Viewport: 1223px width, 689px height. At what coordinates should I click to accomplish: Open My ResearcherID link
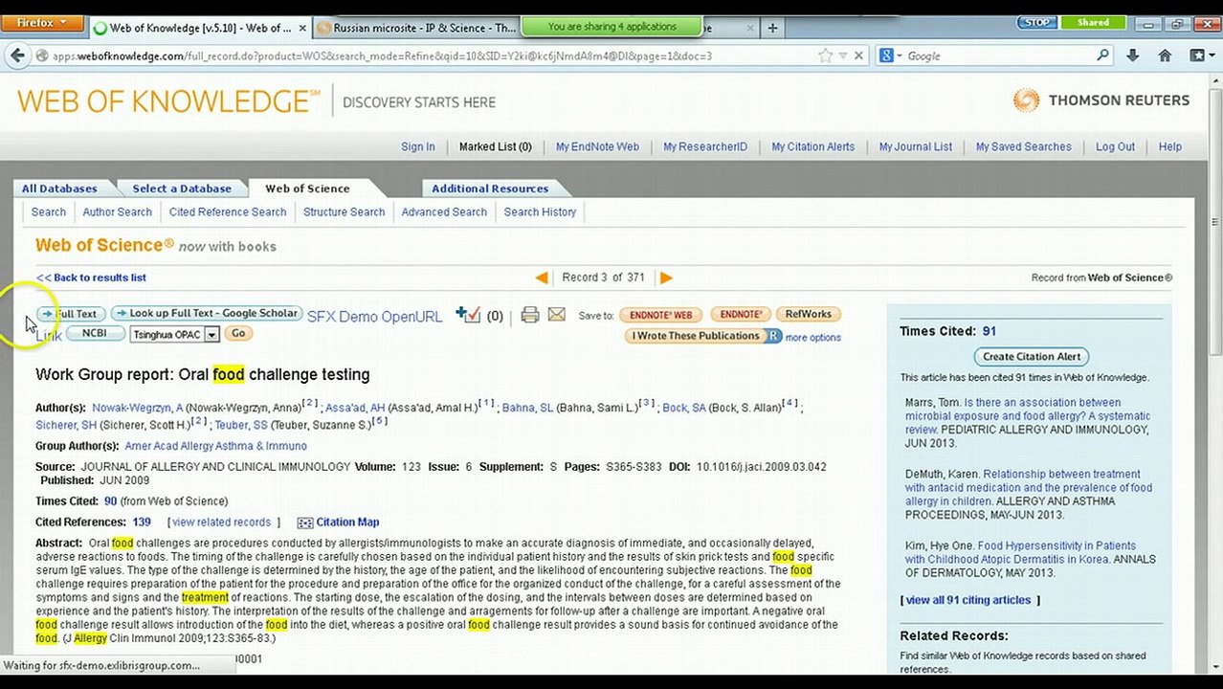(705, 146)
